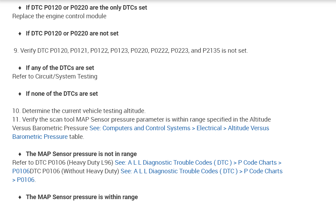Click the heading "If any of the DTCs are set"
This screenshot has width=336, height=206.
pos(60,68)
